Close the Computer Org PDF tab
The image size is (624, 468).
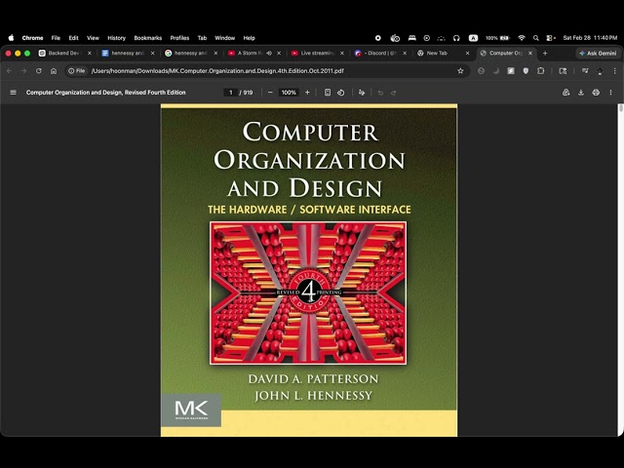coord(530,53)
